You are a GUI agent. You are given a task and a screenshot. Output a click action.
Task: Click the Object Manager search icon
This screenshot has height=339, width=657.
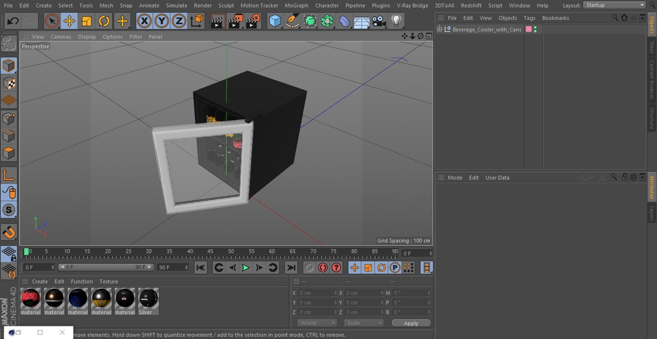tap(615, 17)
